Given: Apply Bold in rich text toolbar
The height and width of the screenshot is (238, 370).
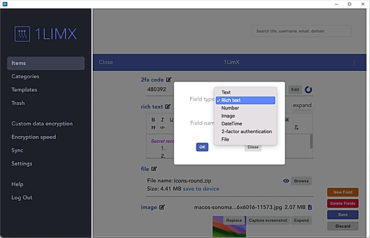Looking at the screenshot, I should coord(153,120).
